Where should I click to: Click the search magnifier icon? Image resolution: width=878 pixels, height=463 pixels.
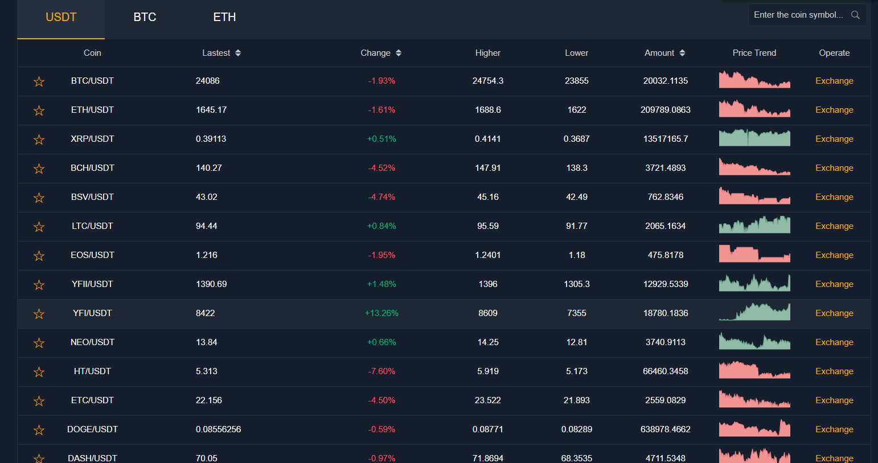(855, 15)
